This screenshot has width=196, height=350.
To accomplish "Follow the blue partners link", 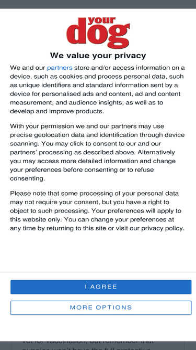I will click(x=60, y=68).
